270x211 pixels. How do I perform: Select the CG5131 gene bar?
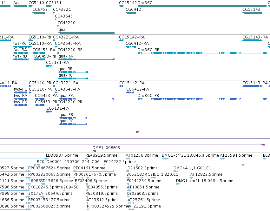tap(49, 6)
